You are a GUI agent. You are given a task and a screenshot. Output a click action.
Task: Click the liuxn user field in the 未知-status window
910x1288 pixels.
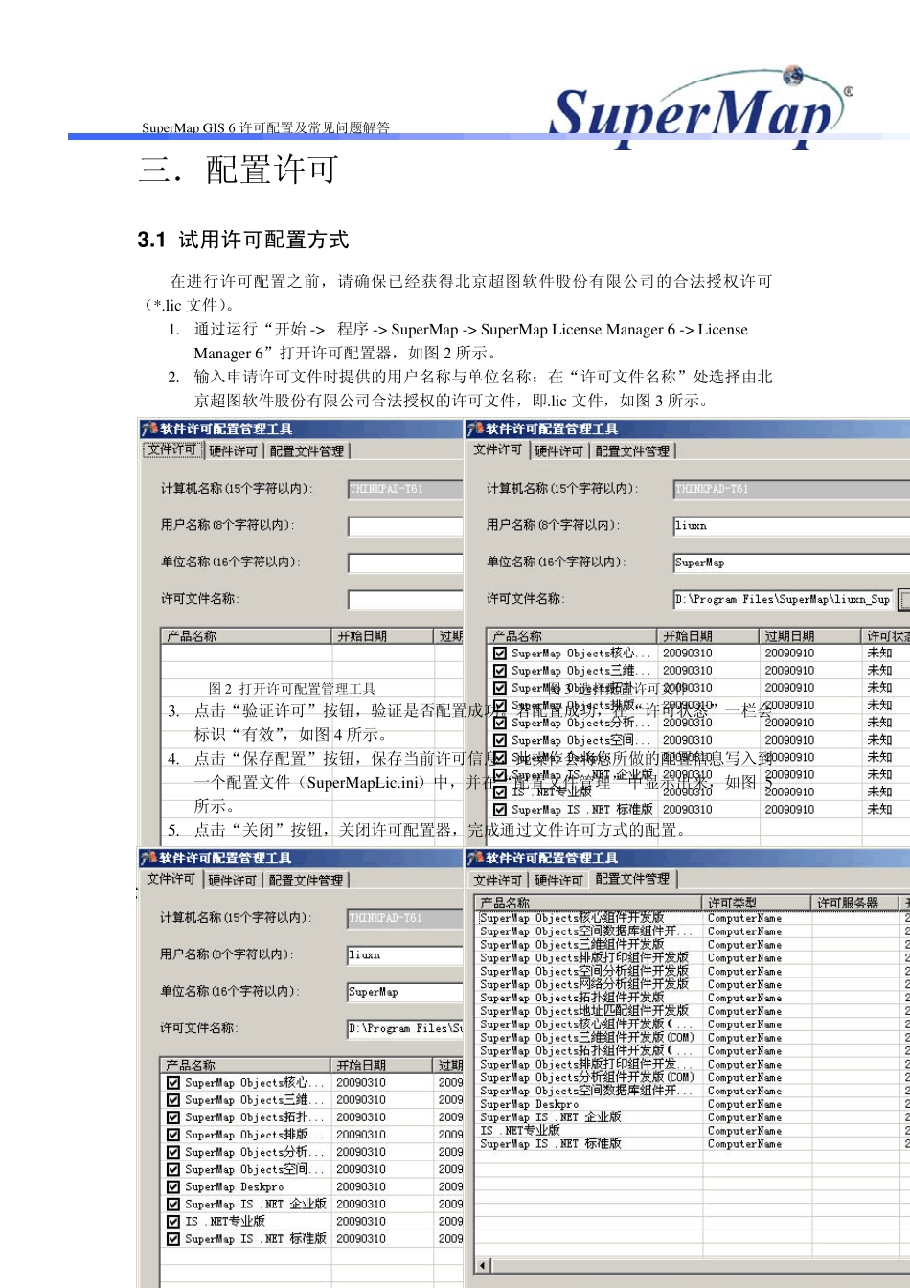(791, 526)
